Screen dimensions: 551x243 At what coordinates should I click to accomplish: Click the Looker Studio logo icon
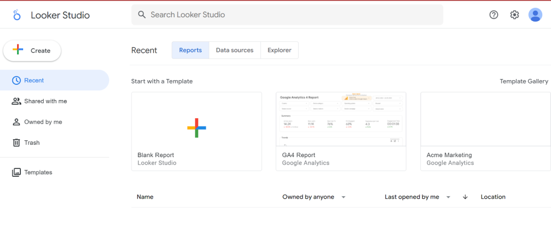[17, 15]
